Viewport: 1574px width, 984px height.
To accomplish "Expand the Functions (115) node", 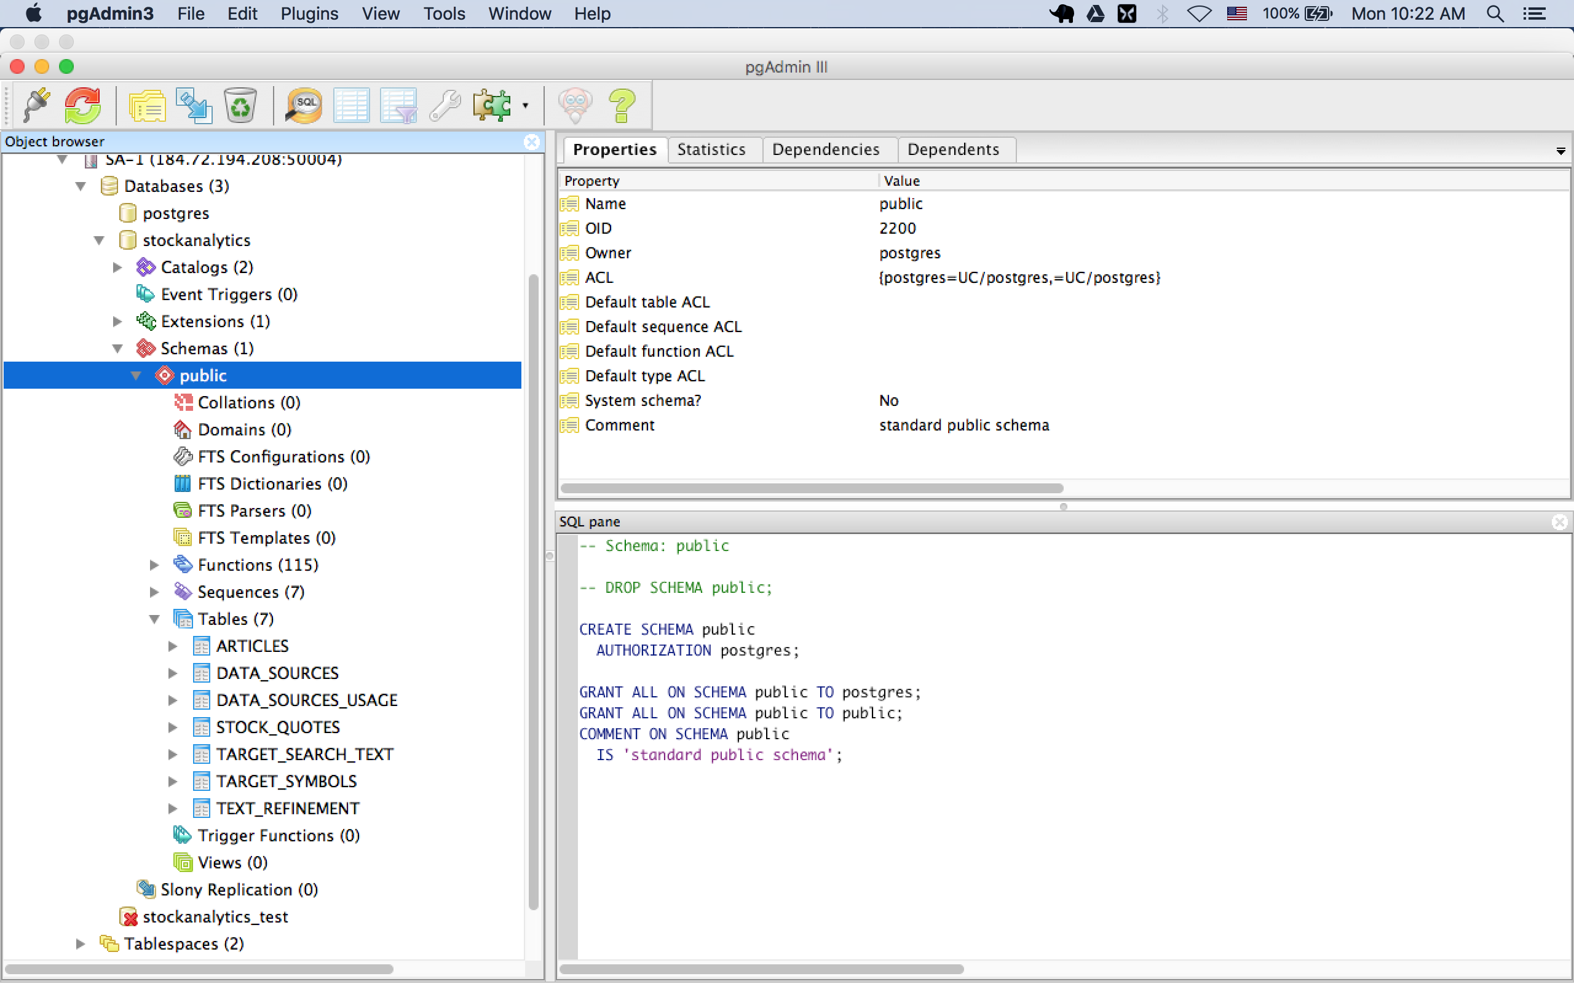I will [x=154, y=565].
